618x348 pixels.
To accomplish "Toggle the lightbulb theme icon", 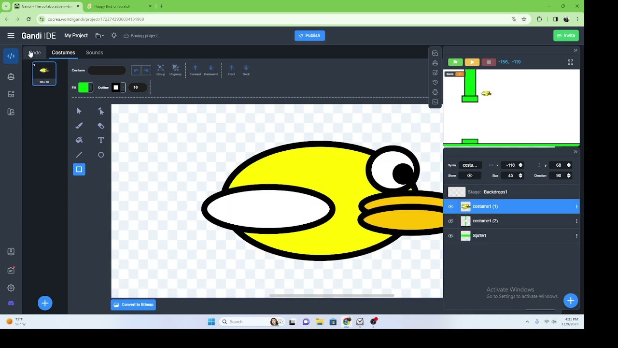I will click(x=114, y=36).
